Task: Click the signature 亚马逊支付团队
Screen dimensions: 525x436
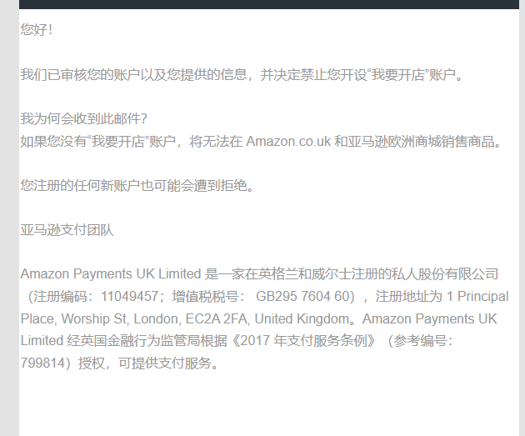Action: [x=67, y=230]
